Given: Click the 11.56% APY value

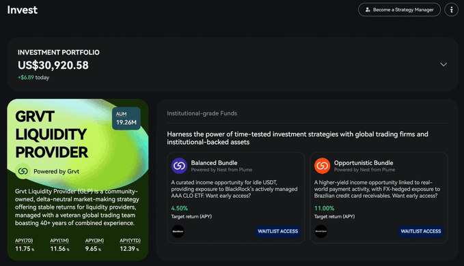Looking at the screenshot, I should point(59,249).
